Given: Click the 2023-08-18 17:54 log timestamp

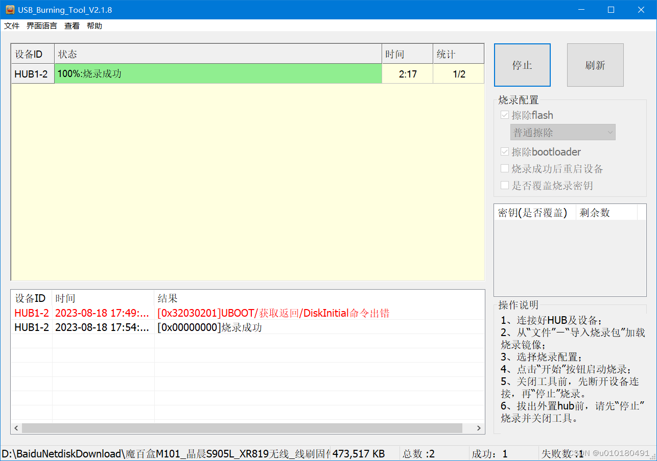Looking at the screenshot, I should (x=102, y=327).
